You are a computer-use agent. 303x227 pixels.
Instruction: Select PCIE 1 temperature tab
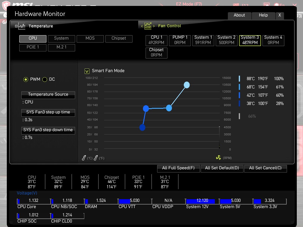coord(33,48)
